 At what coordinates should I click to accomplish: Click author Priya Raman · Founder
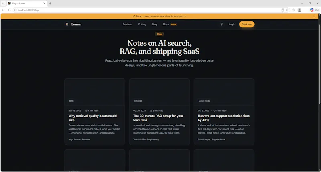[x=79, y=140]
